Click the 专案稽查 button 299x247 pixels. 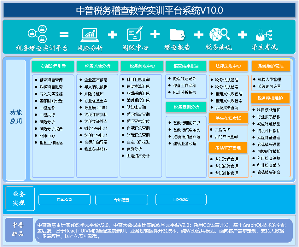(64, 200)
